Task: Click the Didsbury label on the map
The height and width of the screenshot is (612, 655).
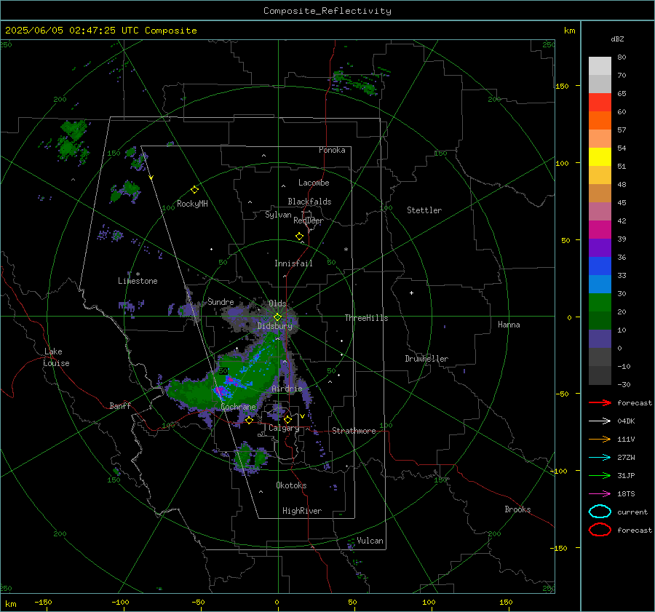Action: pyautogui.click(x=275, y=326)
